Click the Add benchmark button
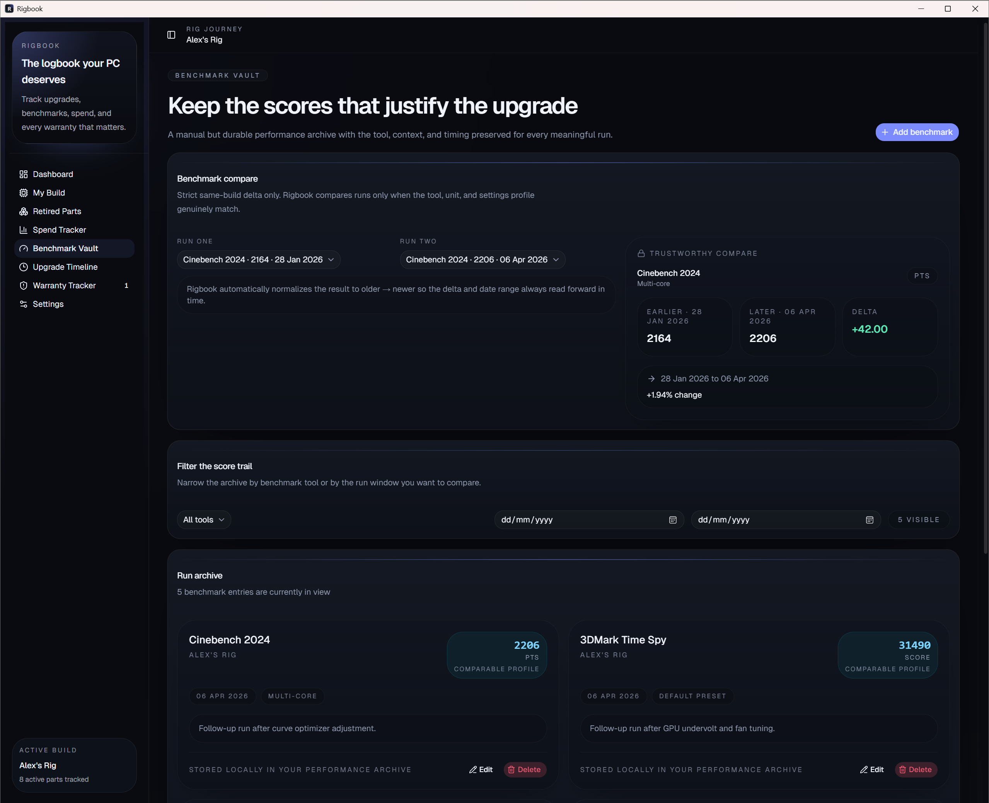Screen dimensions: 989x803 tap(916, 132)
